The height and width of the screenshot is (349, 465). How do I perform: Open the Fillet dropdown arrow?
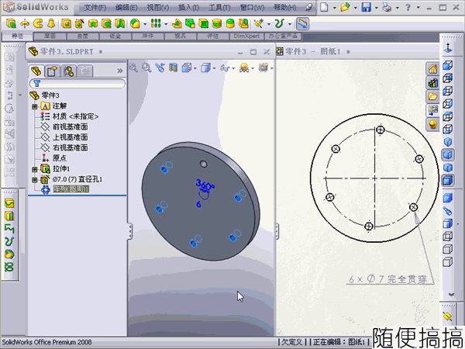coord(145,24)
